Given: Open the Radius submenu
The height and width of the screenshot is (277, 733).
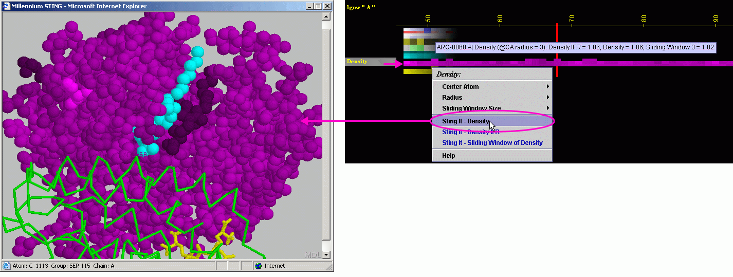Looking at the screenshot, I should point(492,98).
